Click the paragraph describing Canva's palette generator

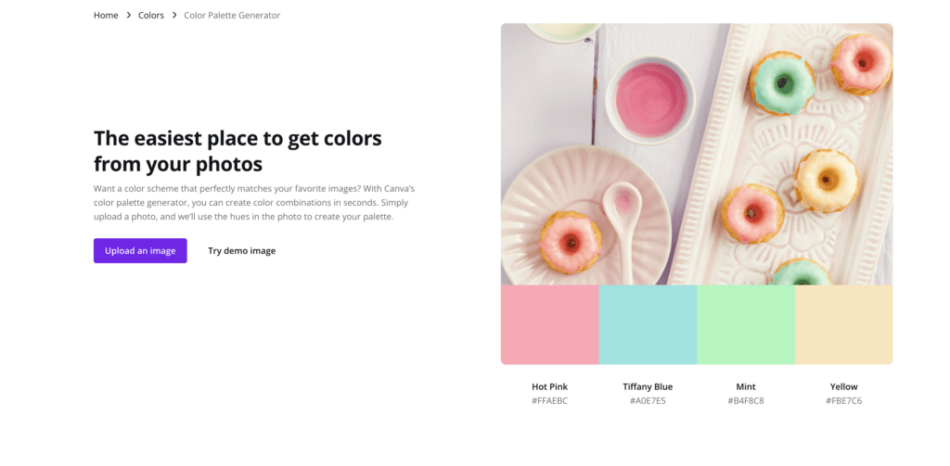[x=254, y=203]
